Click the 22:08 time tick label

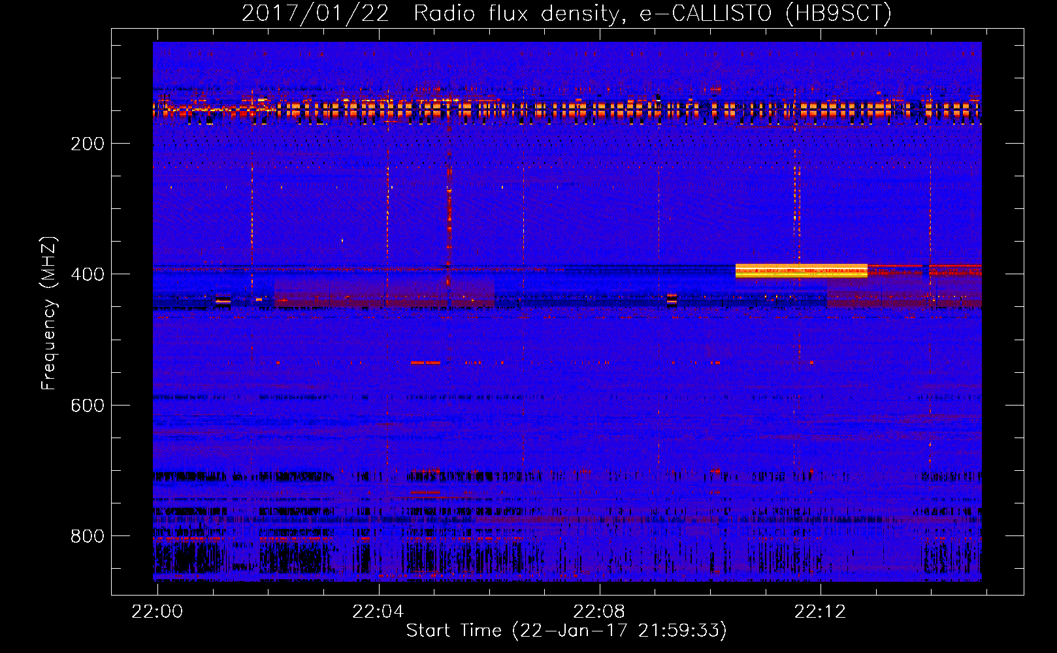pos(599,612)
